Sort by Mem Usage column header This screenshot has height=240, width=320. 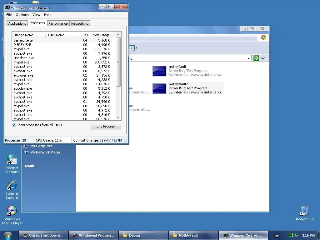(101, 35)
